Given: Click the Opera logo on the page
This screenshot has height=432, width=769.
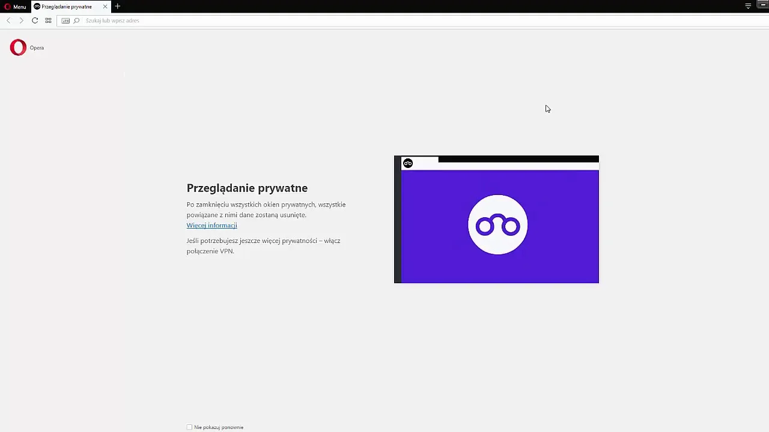Looking at the screenshot, I should pos(18,47).
